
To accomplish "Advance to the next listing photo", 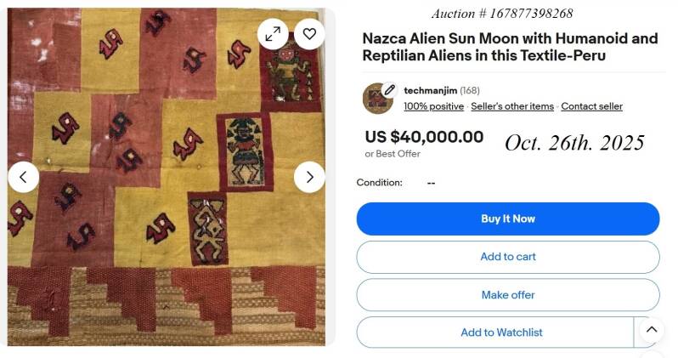I will tap(309, 177).
